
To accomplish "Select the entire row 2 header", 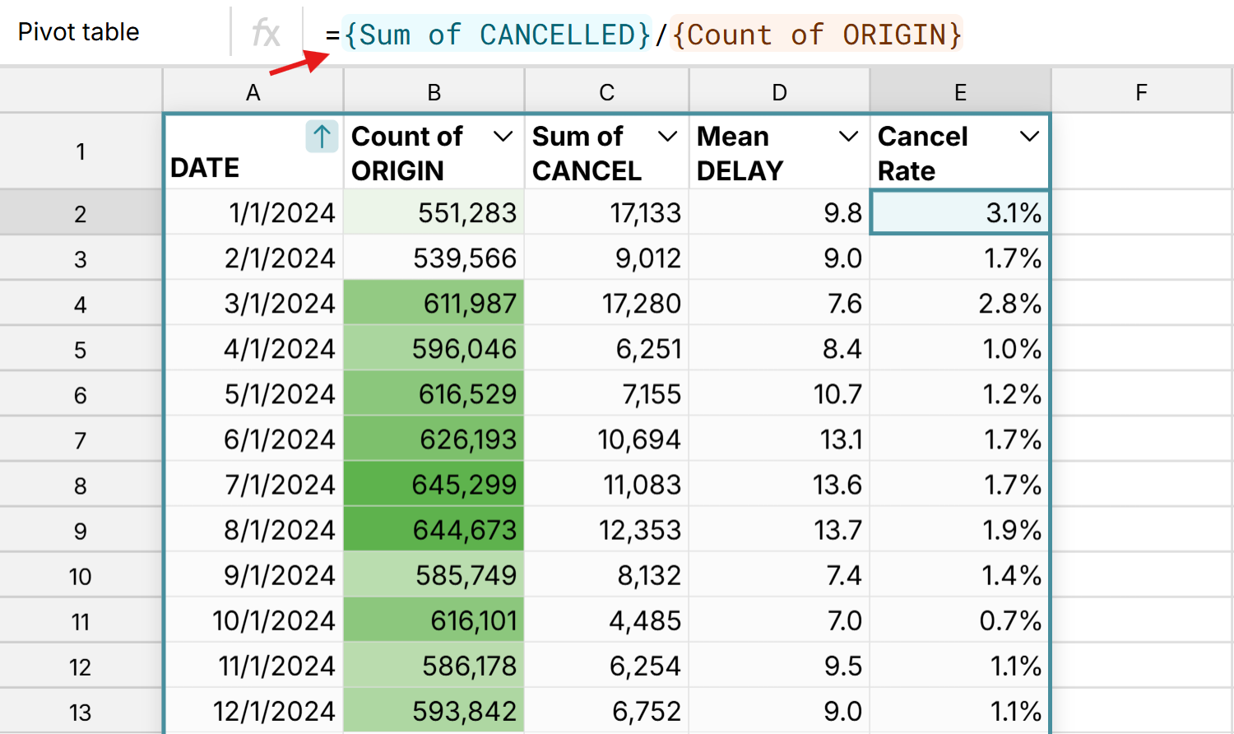I will (80, 212).
